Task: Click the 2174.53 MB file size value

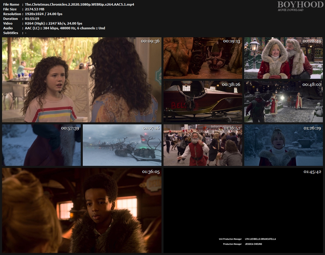Action: (x=34, y=9)
